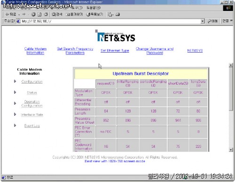Click the FEC Error Correction (T) row label
The height and width of the screenshot is (182, 235).
(x=85, y=132)
